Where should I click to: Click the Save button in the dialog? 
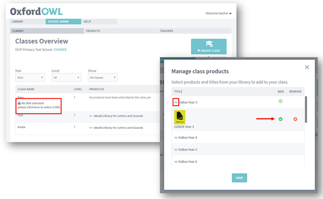(239, 178)
